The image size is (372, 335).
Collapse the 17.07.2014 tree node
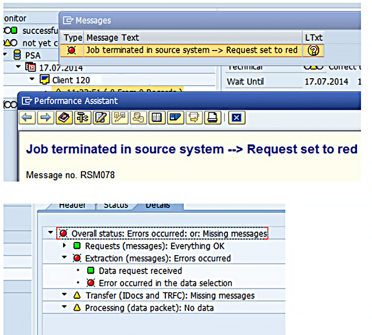coord(18,67)
